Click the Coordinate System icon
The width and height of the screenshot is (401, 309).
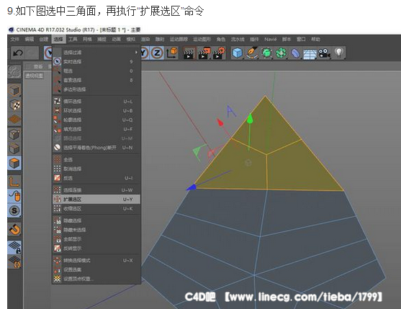pyautogui.click(x=172, y=53)
